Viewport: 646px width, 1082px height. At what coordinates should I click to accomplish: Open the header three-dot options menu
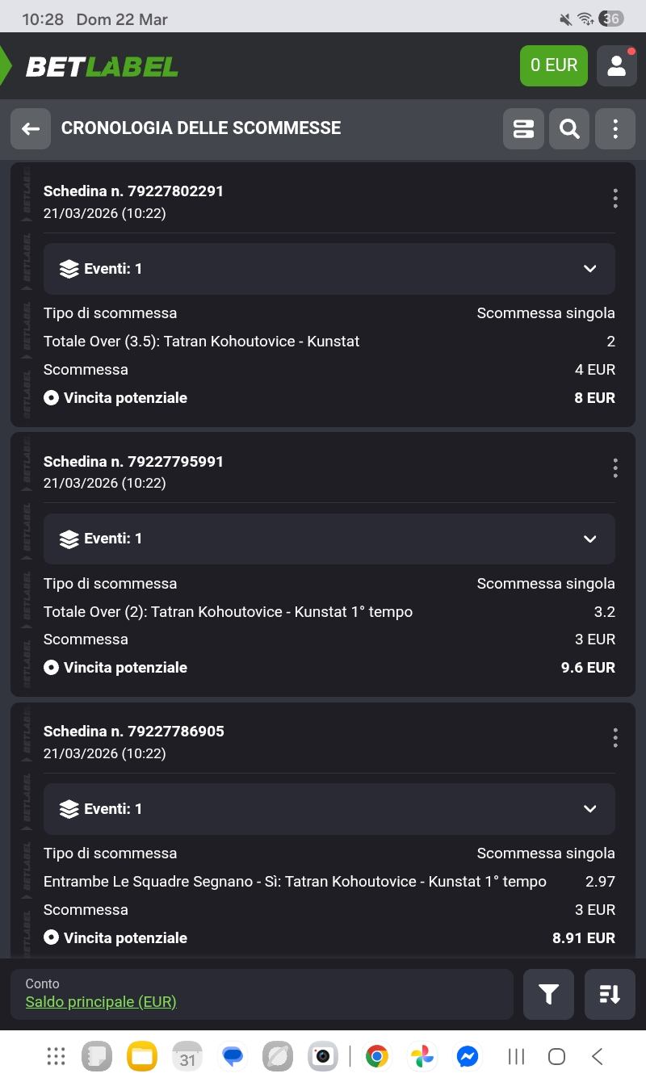pyautogui.click(x=615, y=129)
